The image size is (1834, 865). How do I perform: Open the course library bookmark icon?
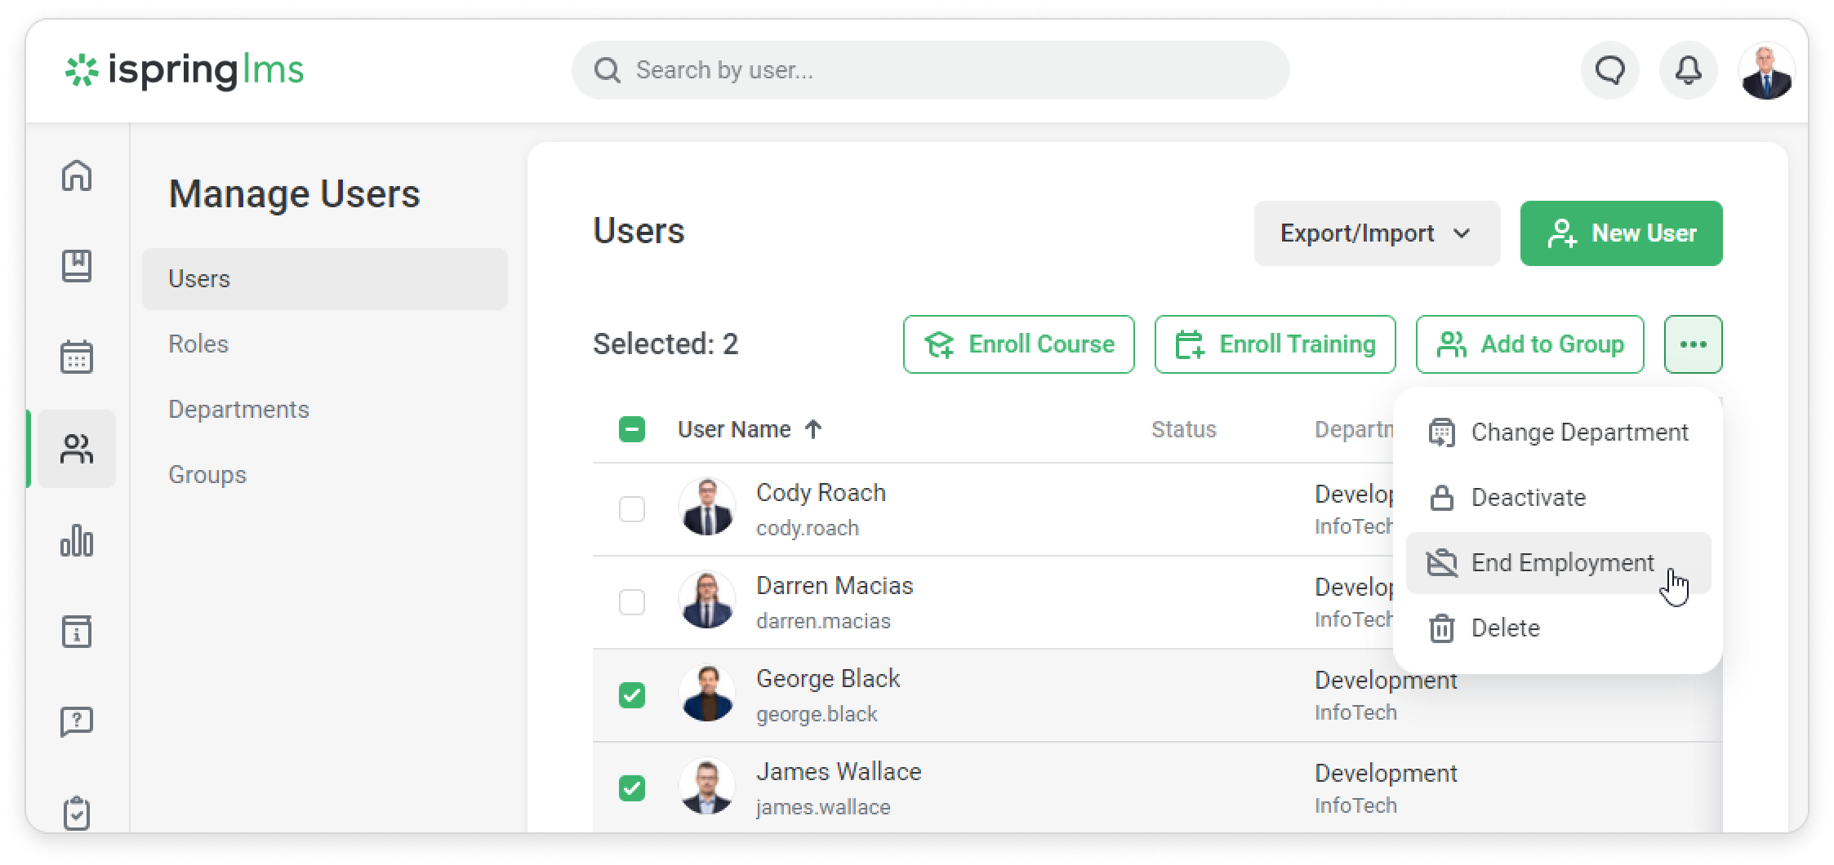(77, 266)
